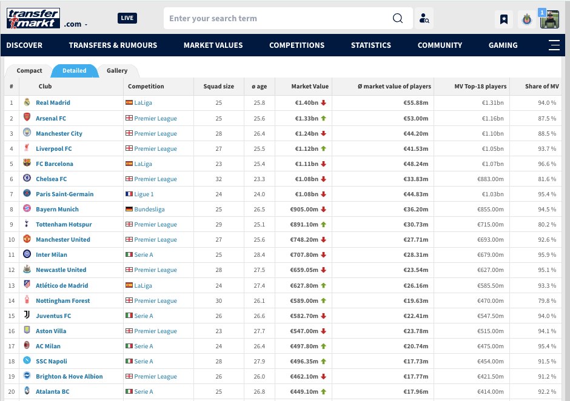The width and height of the screenshot is (570, 401).
Task: Open the player detail search icon
Action: click(x=424, y=19)
